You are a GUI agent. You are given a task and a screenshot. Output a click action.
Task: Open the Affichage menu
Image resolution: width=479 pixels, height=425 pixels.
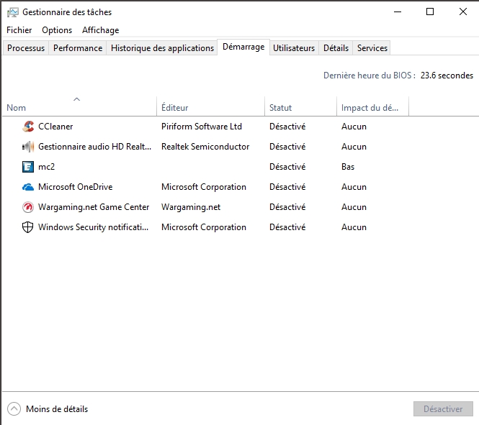101,30
